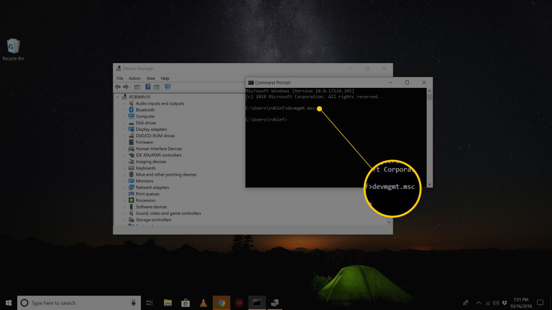Select the Audio inputs and outputs icon
Image resolution: width=552 pixels, height=310 pixels.
[x=131, y=103]
